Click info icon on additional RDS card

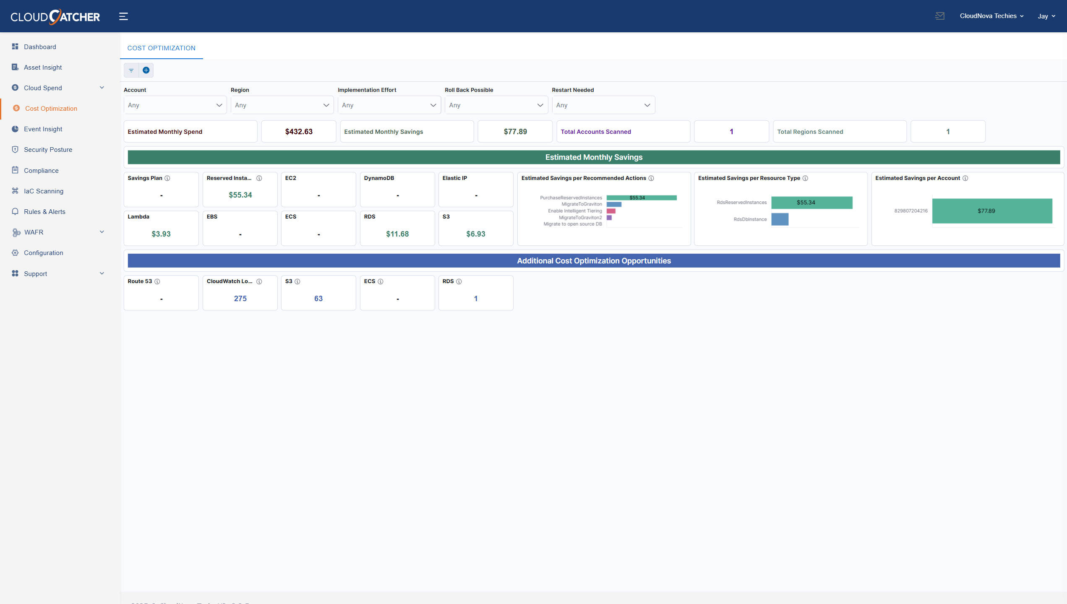459,281
